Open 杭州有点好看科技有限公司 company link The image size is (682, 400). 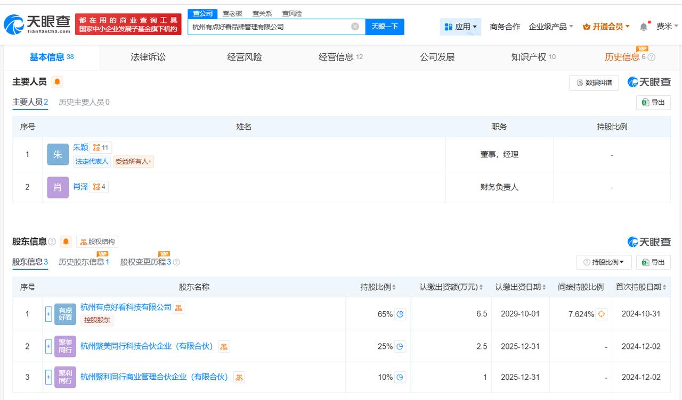[126, 307]
